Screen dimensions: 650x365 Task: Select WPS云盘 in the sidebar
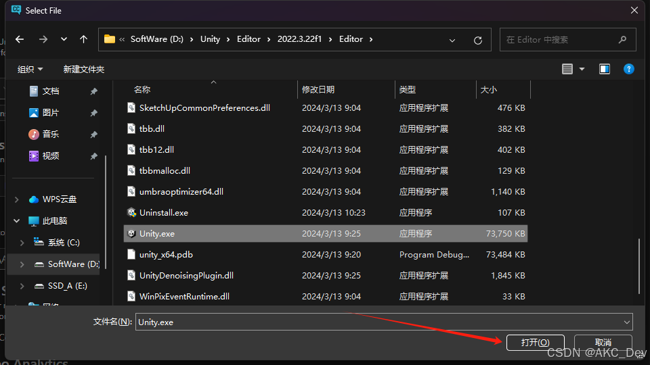tap(60, 199)
